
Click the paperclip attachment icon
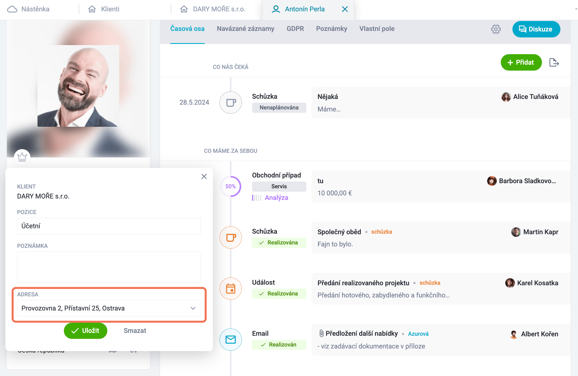coord(321,333)
